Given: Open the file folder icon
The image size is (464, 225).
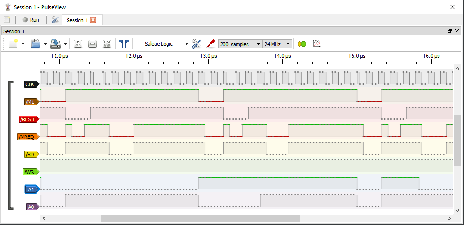Looking at the screenshot, I should point(36,44).
